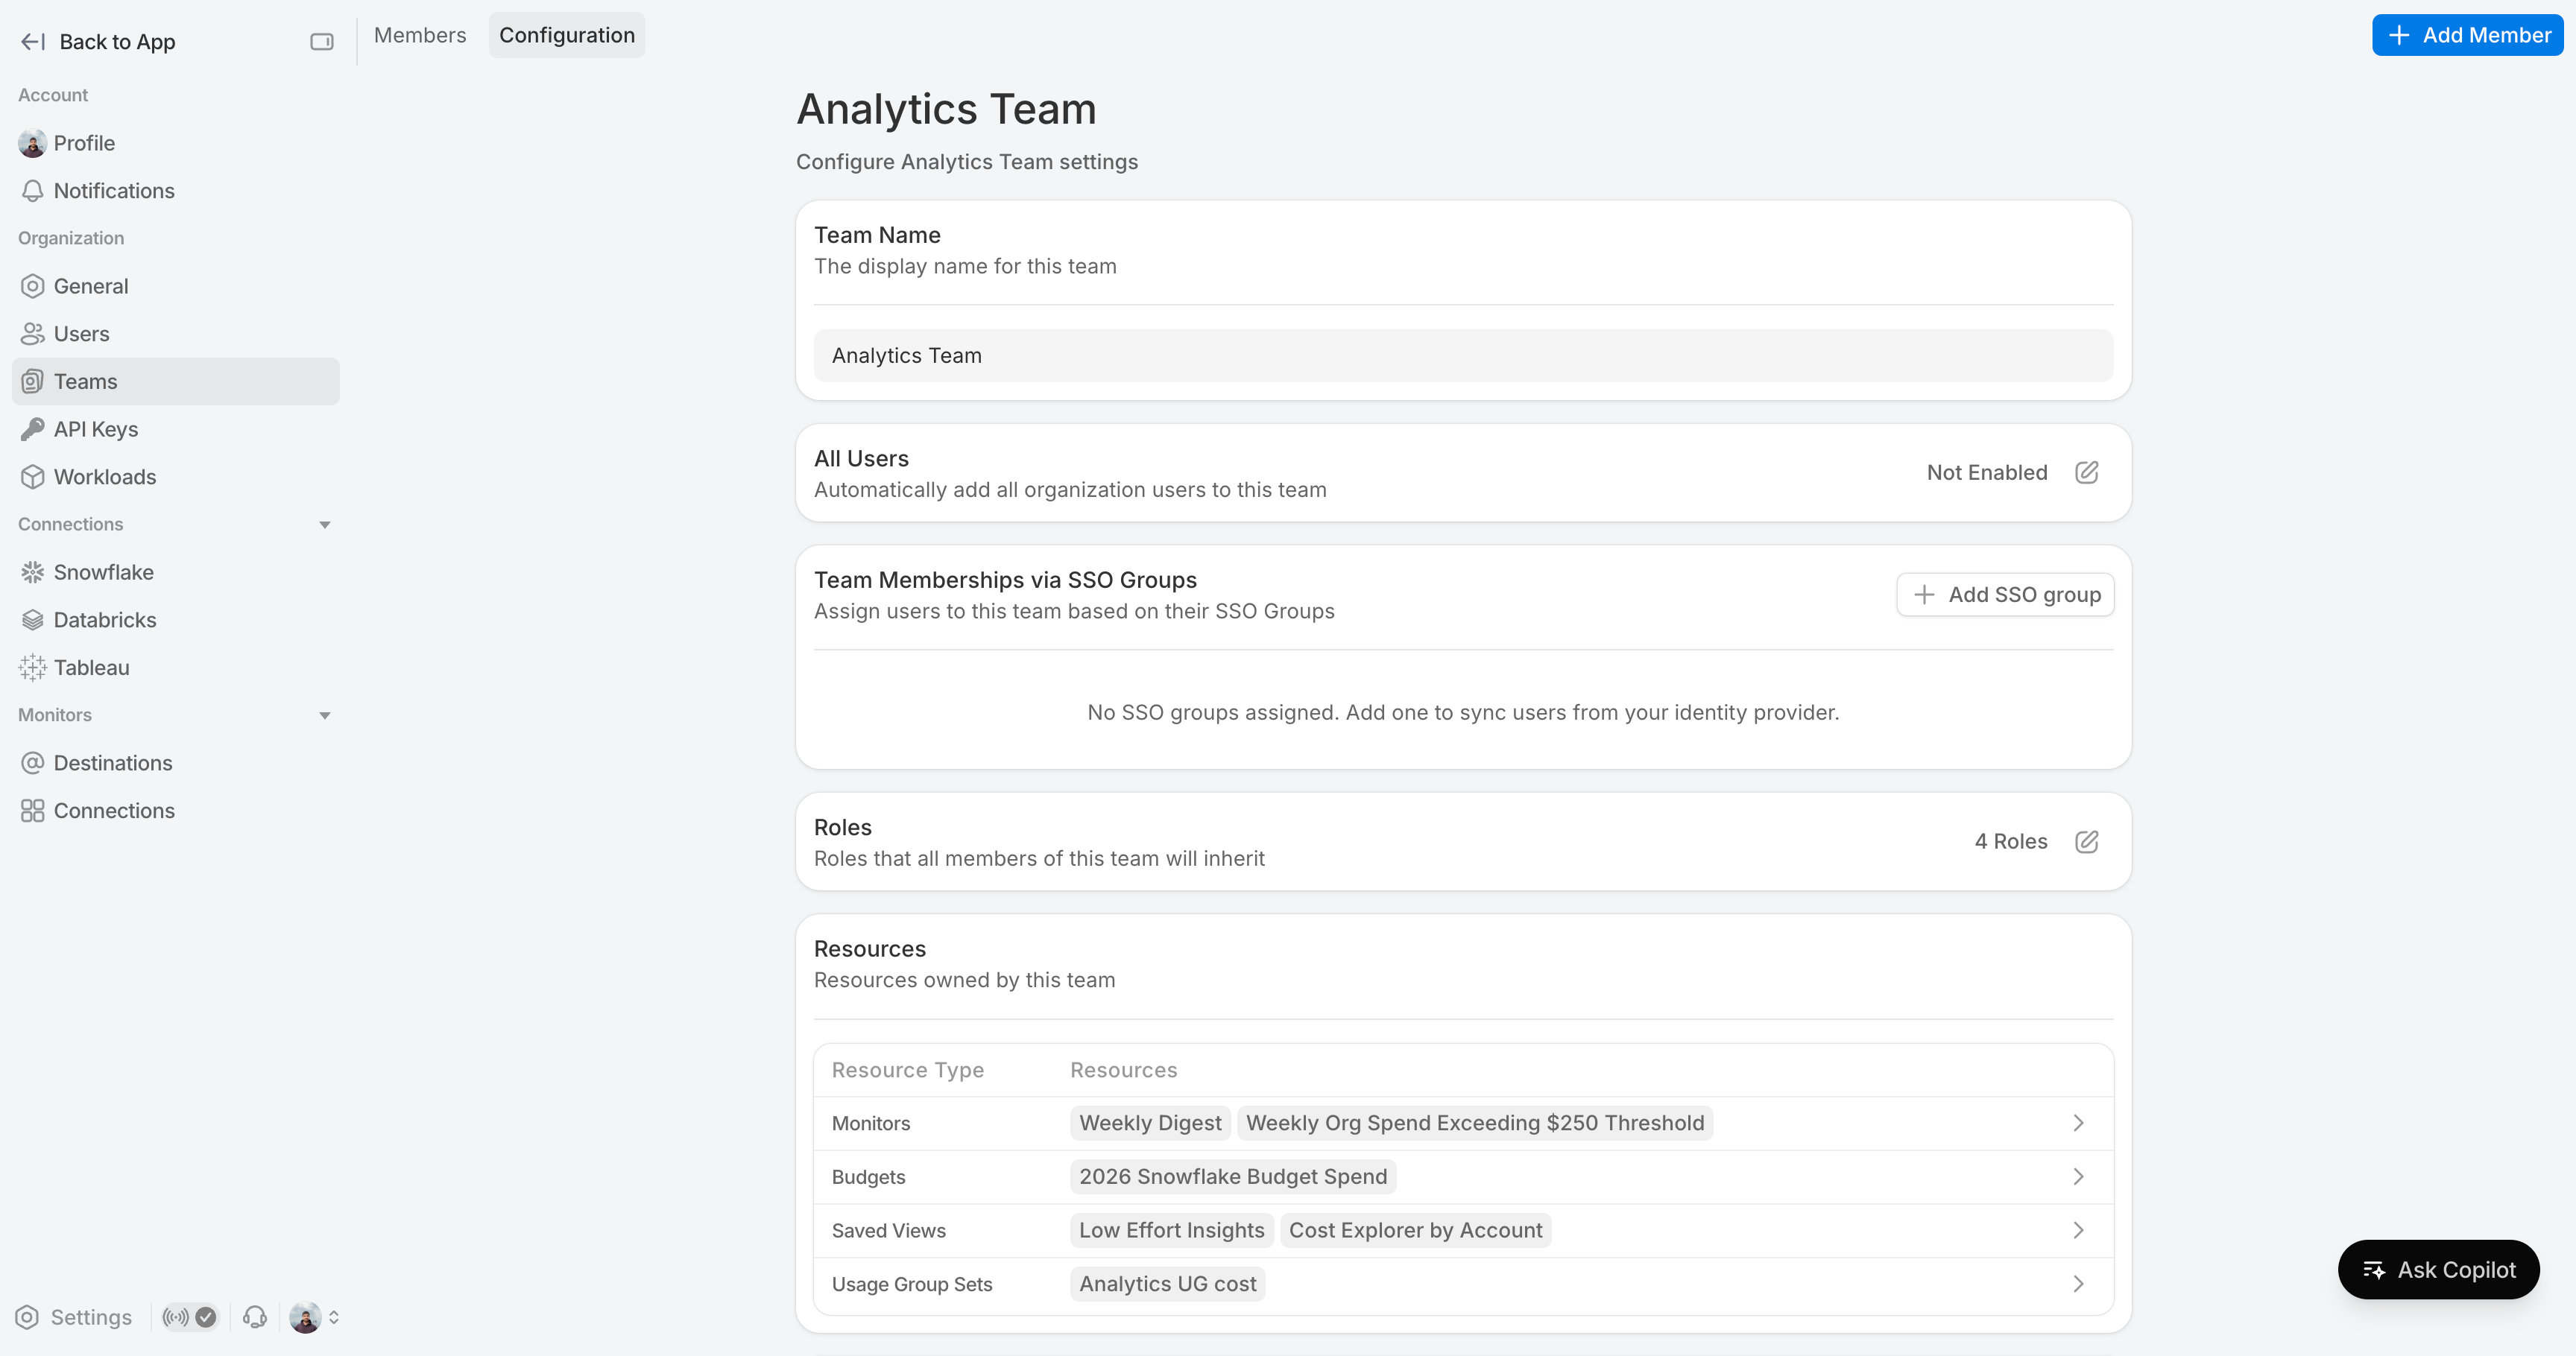Image resolution: width=2576 pixels, height=1356 pixels.
Task: Open the Ask Copilot assistant
Action: (2438, 1269)
